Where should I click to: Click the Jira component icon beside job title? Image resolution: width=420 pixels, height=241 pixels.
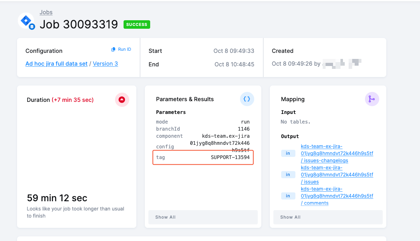26,21
